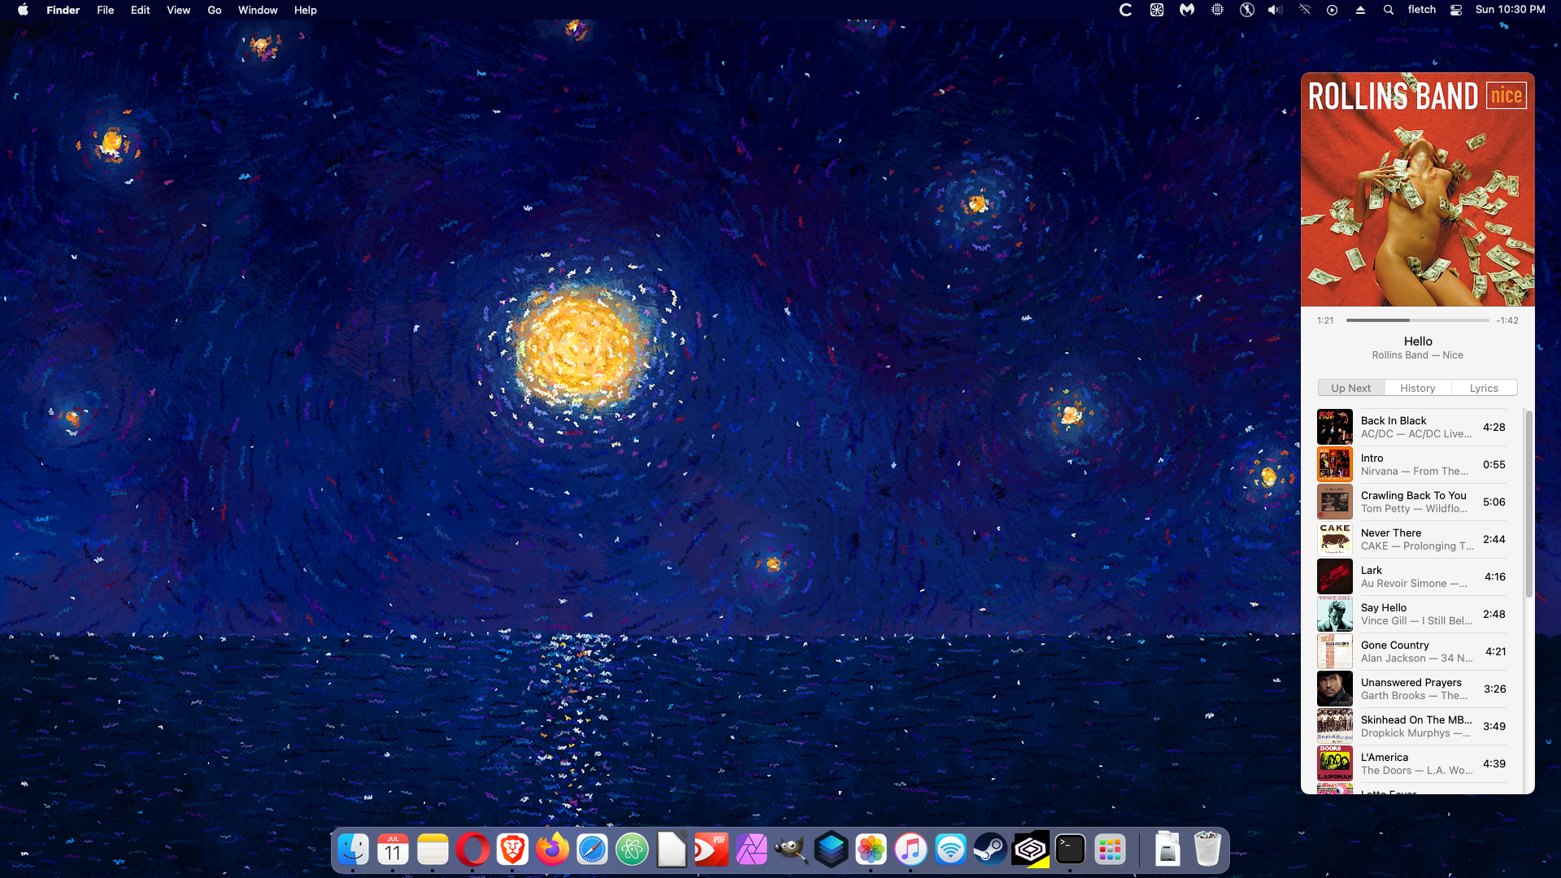
Task: Select Skinhead On The MB... by Dropkick Murphys
Action: click(x=1411, y=726)
